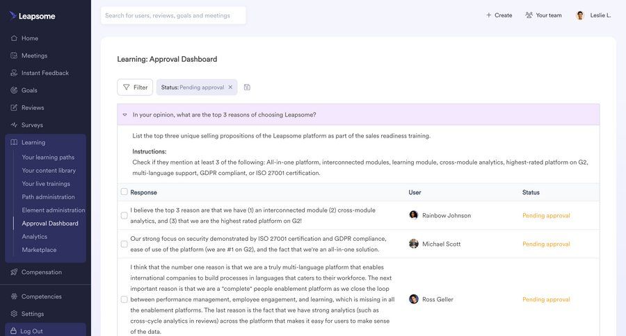
Task: Go to Path administration
Action: coord(48,197)
